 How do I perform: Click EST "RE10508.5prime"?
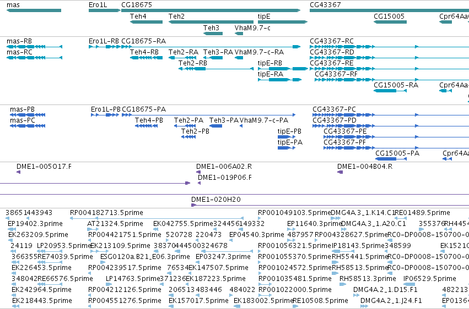(x=320, y=301)
